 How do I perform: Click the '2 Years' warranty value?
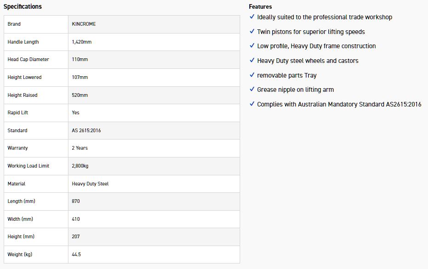coord(80,148)
